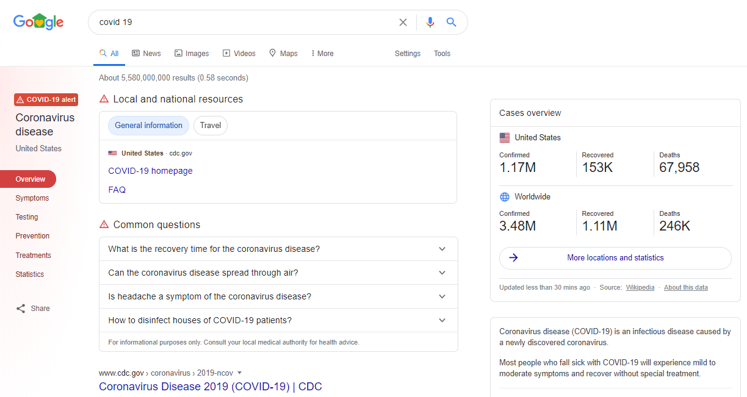Switch to the Images tab
Viewport: 747px width, 397px height.
[x=192, y=54]
